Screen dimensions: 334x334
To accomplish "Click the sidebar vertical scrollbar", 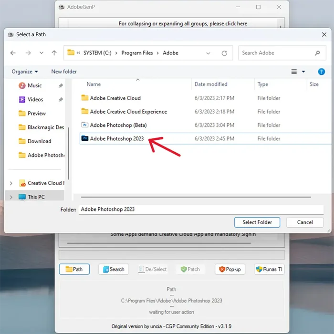I will (x=68, y=153).
